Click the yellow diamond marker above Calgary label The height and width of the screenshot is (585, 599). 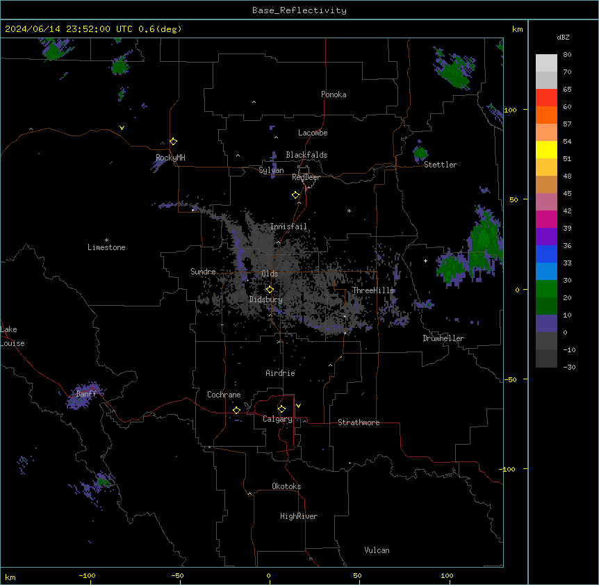281,409
